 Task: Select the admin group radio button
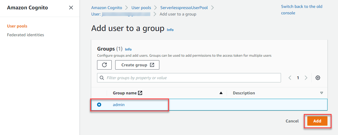coord(99,105)
